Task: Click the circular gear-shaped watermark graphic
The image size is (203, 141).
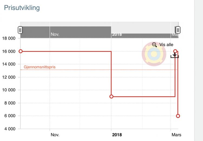Action: pos(154,54)
